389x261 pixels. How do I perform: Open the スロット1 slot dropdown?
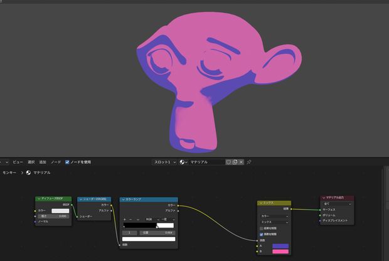164,162
